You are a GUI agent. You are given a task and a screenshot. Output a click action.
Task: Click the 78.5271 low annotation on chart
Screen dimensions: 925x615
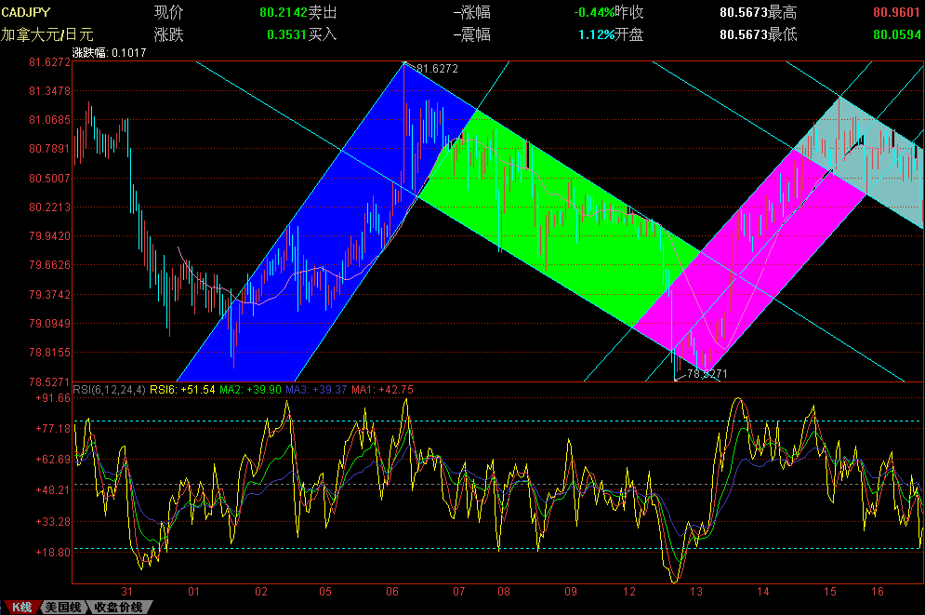707,373
